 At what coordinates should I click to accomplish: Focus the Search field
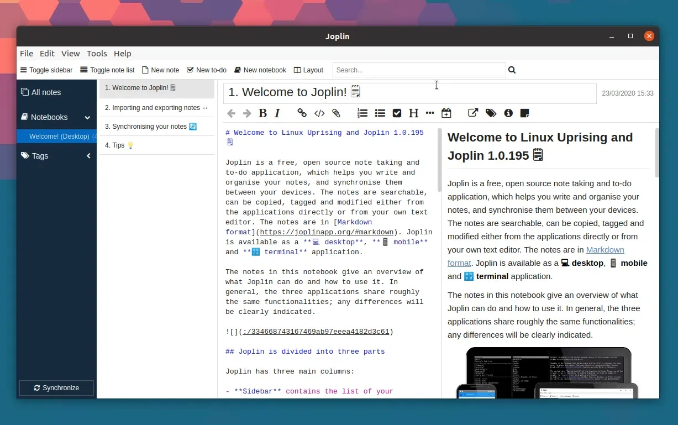point(419,70)
